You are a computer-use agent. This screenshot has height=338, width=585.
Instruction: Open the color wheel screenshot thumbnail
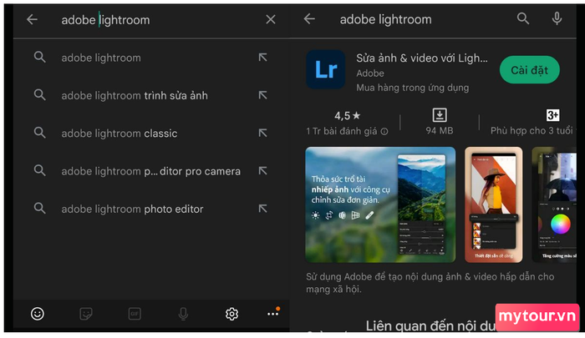click(554, 204)
